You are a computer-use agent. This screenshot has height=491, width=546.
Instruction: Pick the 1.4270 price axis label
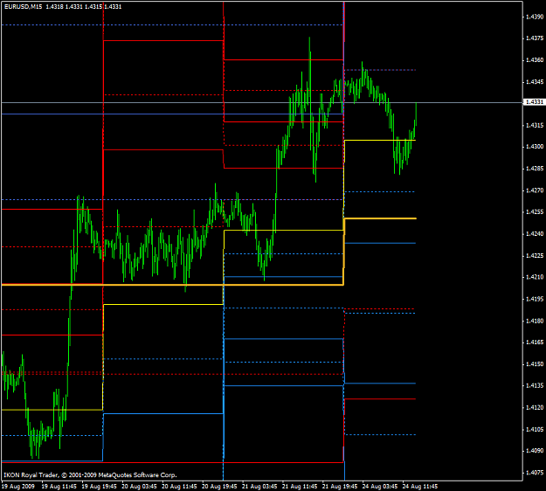coord(535,190)
